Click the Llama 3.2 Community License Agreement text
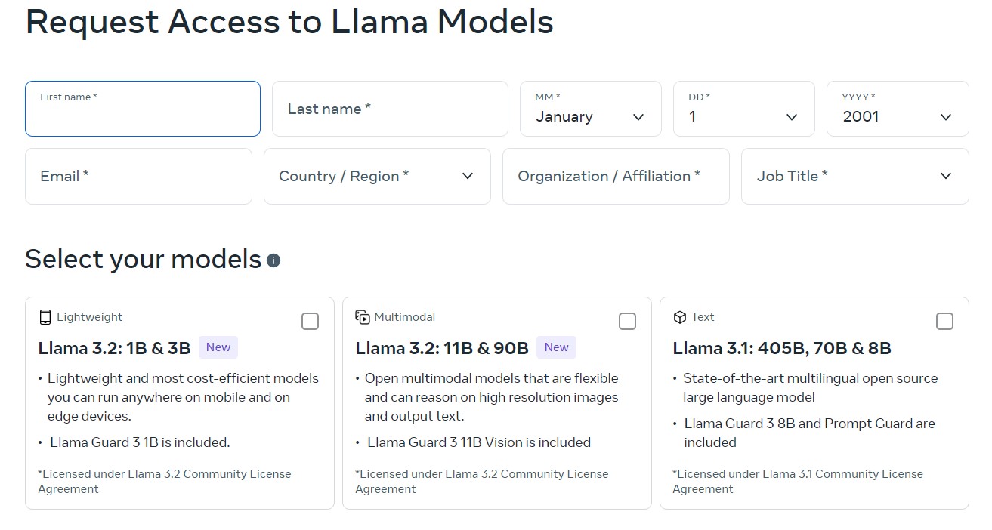The height and width of the screenshot is (530, 992). pos(164,481)
